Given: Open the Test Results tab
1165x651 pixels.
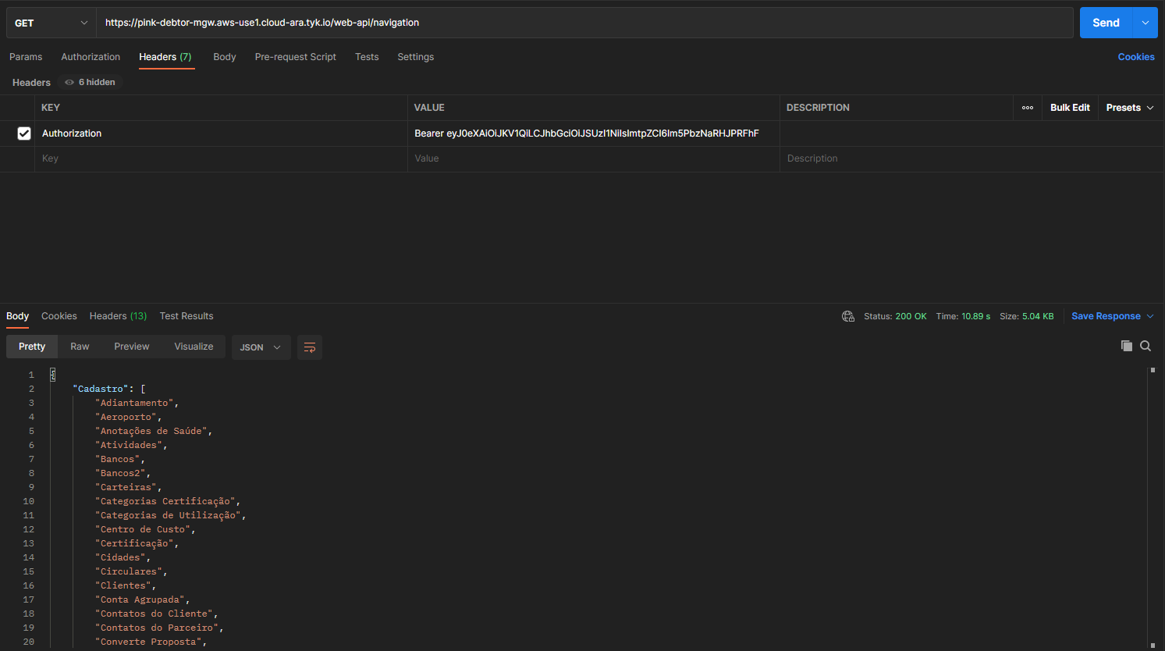Looking at the screenshot, I should [x=186, y=315].
